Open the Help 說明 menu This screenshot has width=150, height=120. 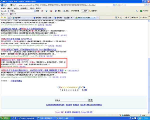tap(38, 8)
